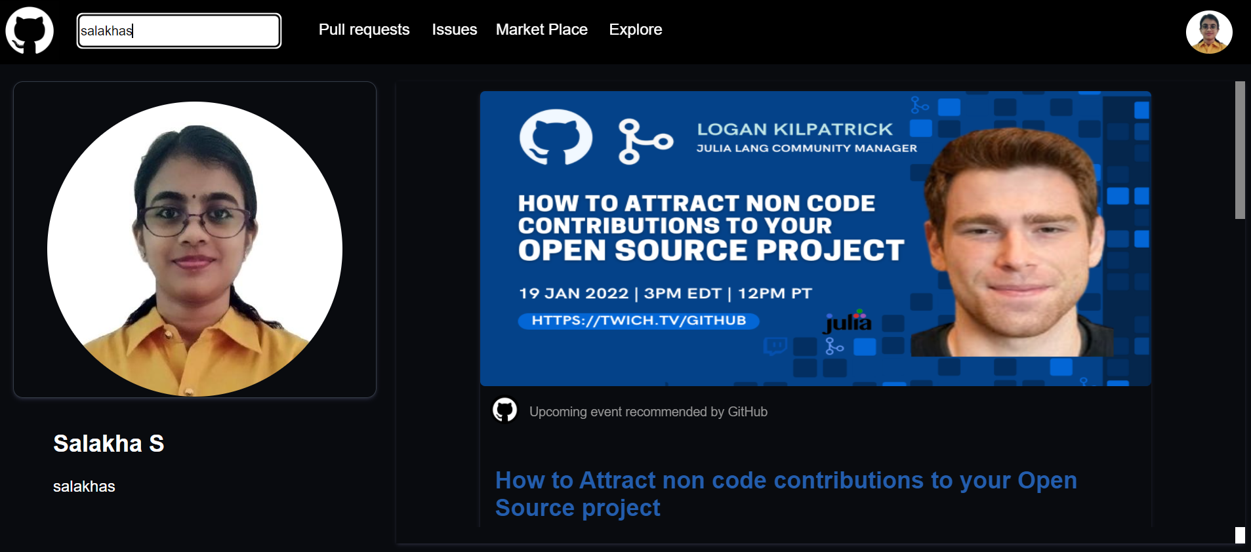The width and height of the screenshot is (1251, 552).
Task: Click the GitHub Octocat logo in header
Action: point(30,31)
